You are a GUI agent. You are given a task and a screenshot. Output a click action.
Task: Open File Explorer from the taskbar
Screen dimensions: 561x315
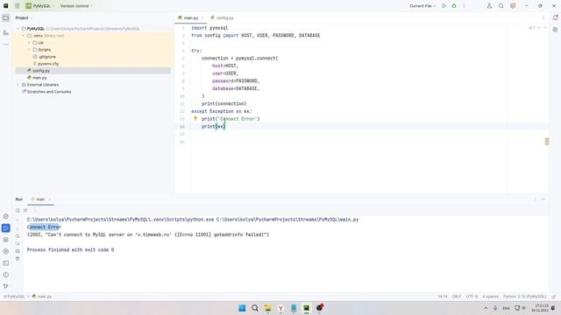(267, 308)
